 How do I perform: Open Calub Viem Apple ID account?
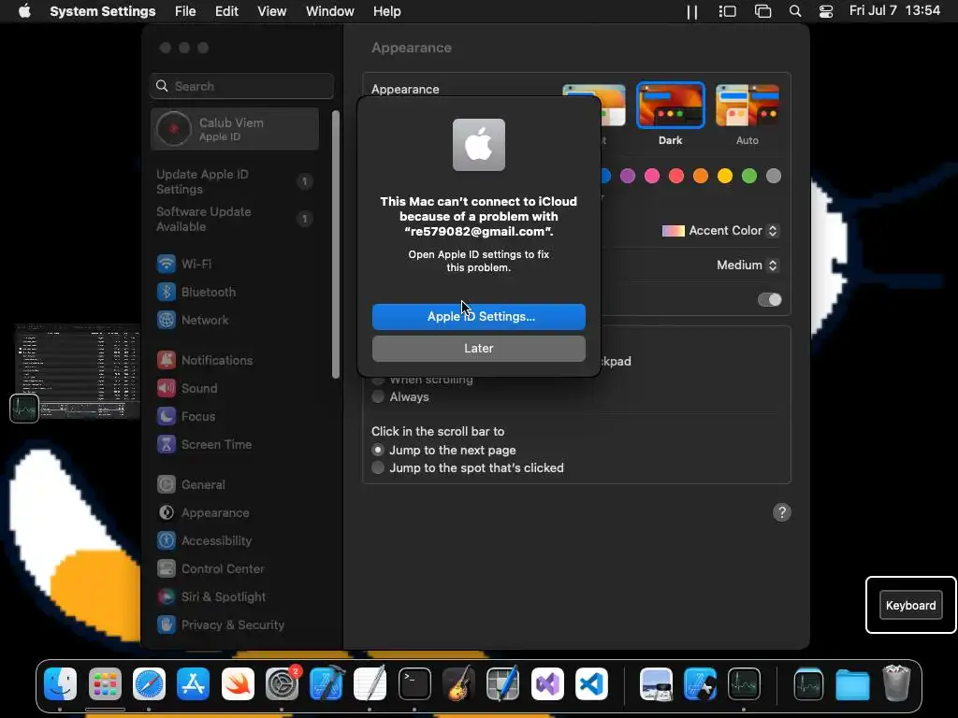click(x=235, y=129)
